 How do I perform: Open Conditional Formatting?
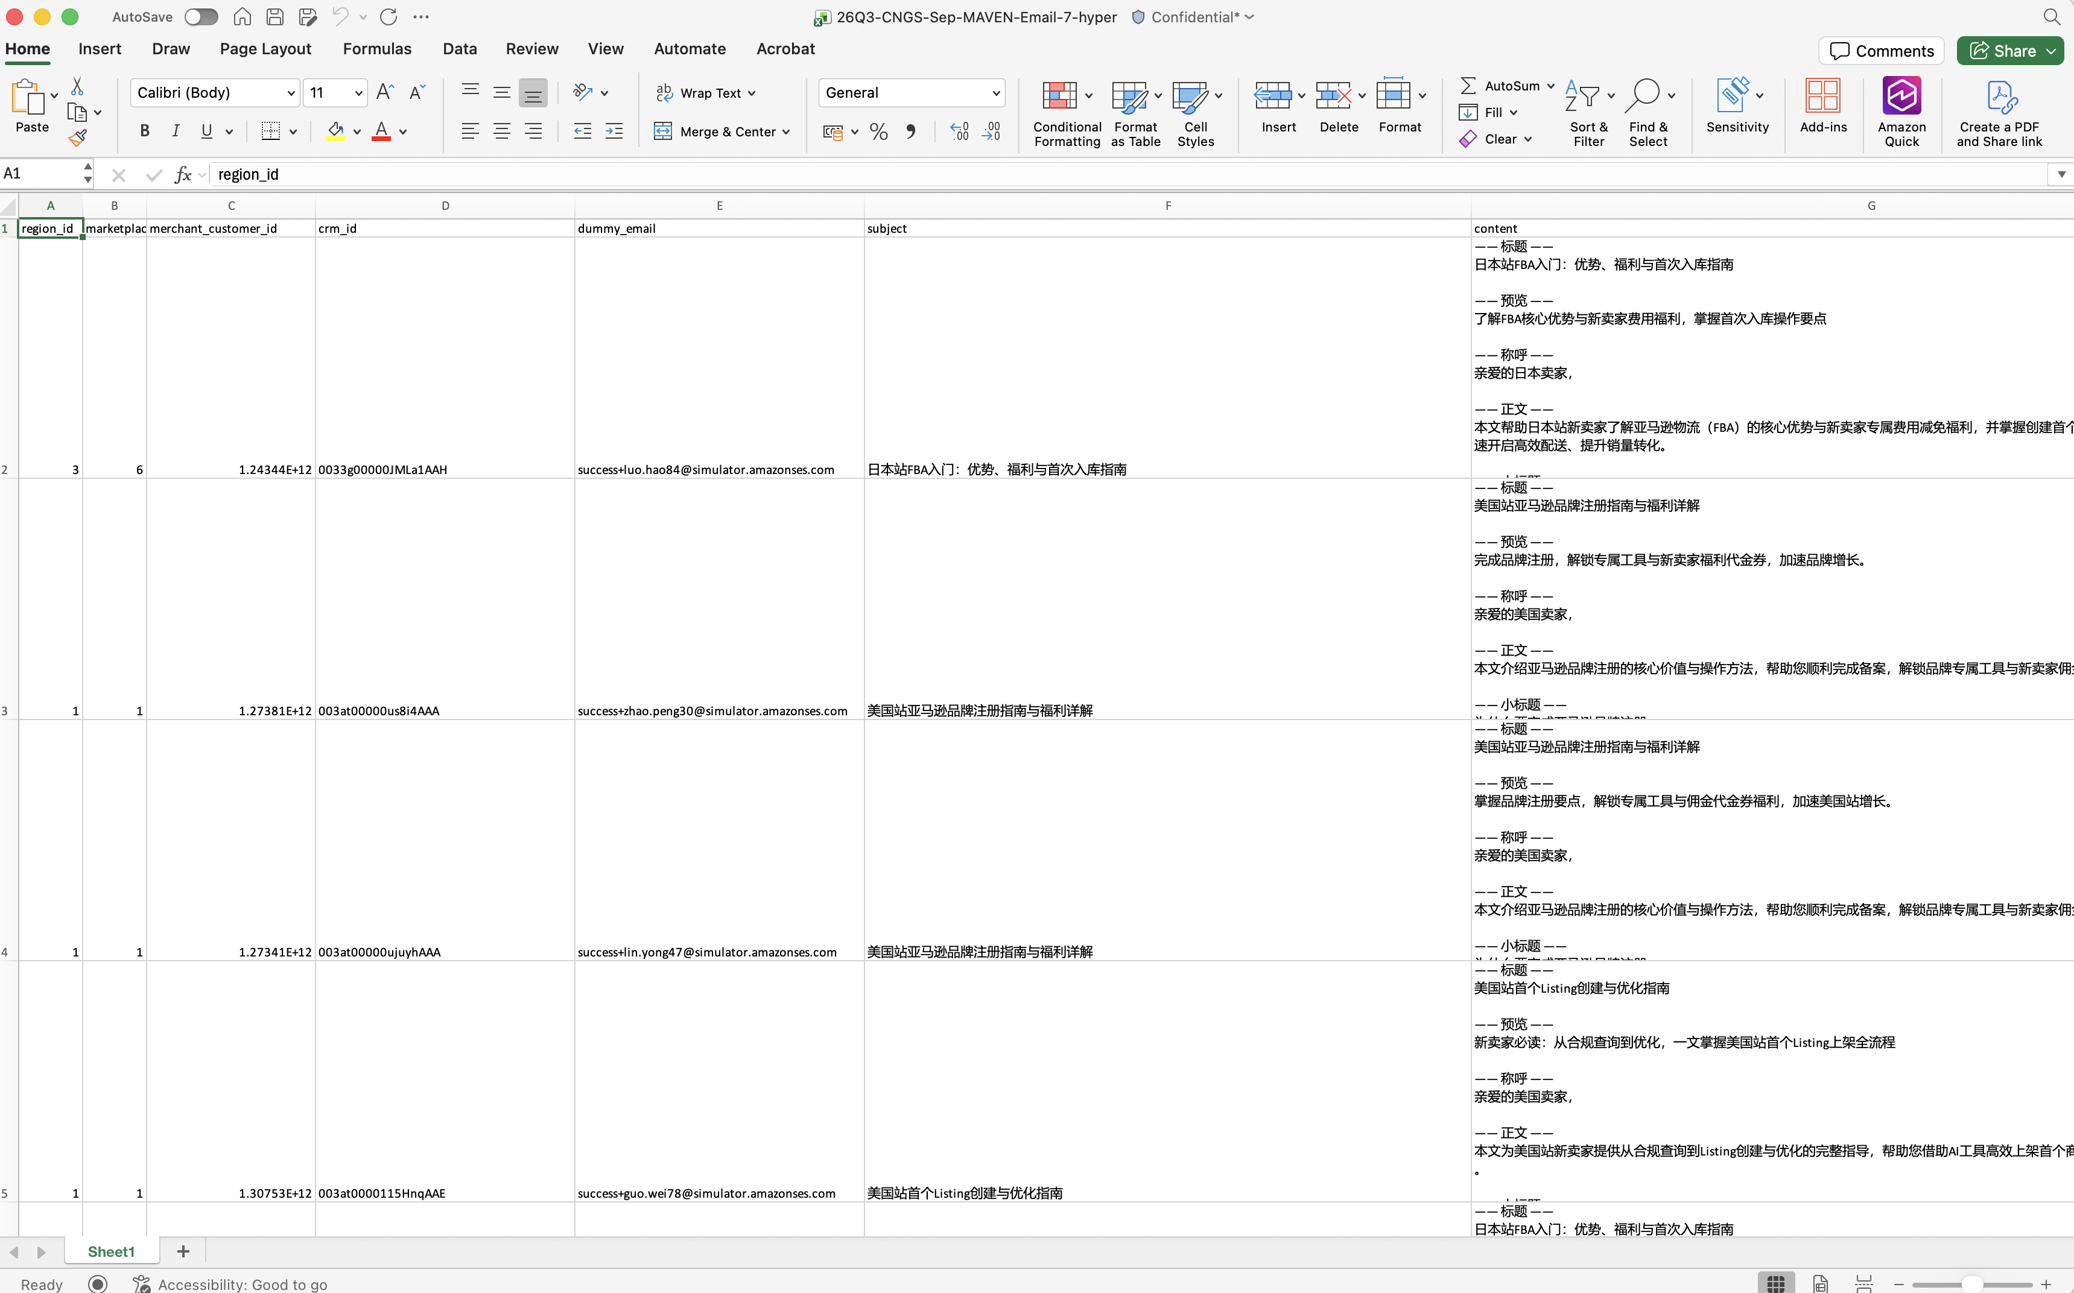(x=1067, y=114)
